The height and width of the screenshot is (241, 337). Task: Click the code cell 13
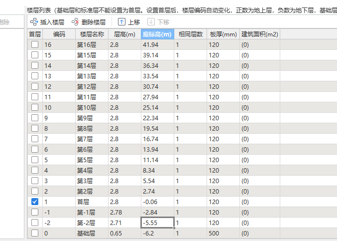pos(59,76)
